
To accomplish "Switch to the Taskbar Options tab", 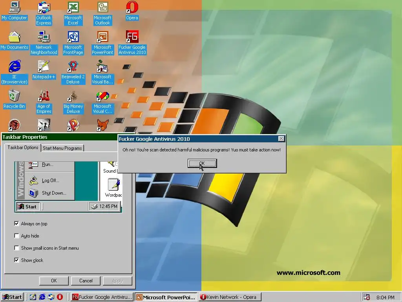I will [x=23, y=148].
